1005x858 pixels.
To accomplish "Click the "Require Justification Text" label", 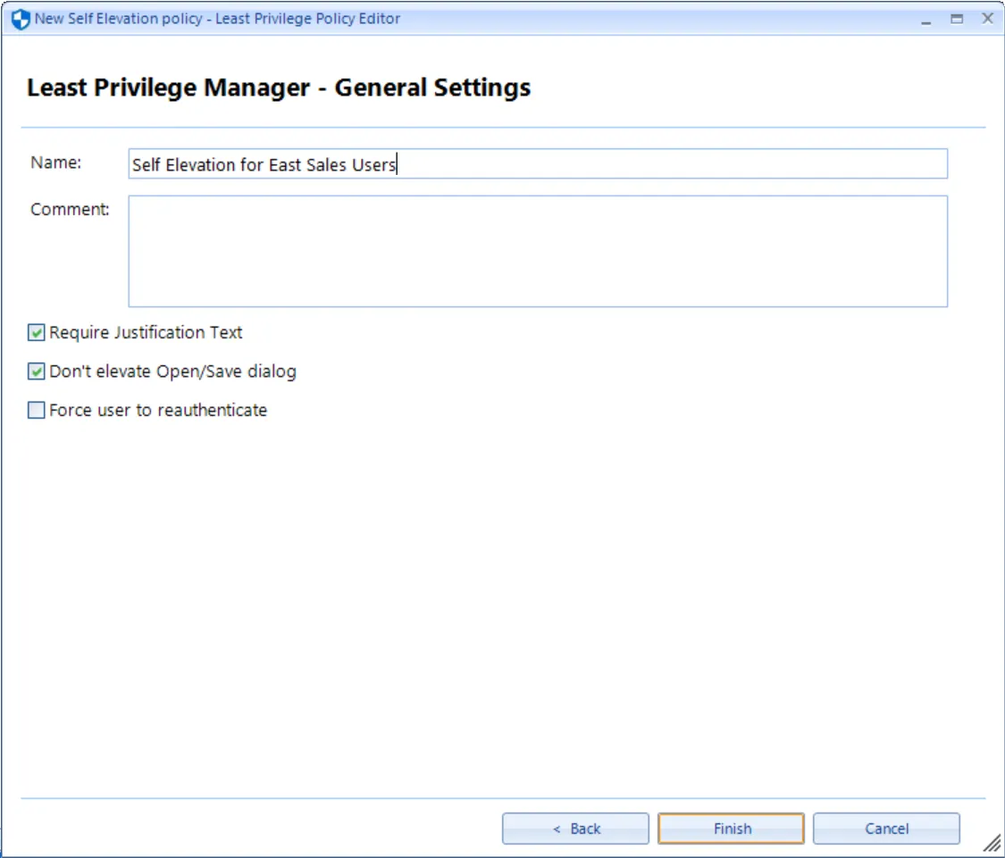I will [145, 332].
